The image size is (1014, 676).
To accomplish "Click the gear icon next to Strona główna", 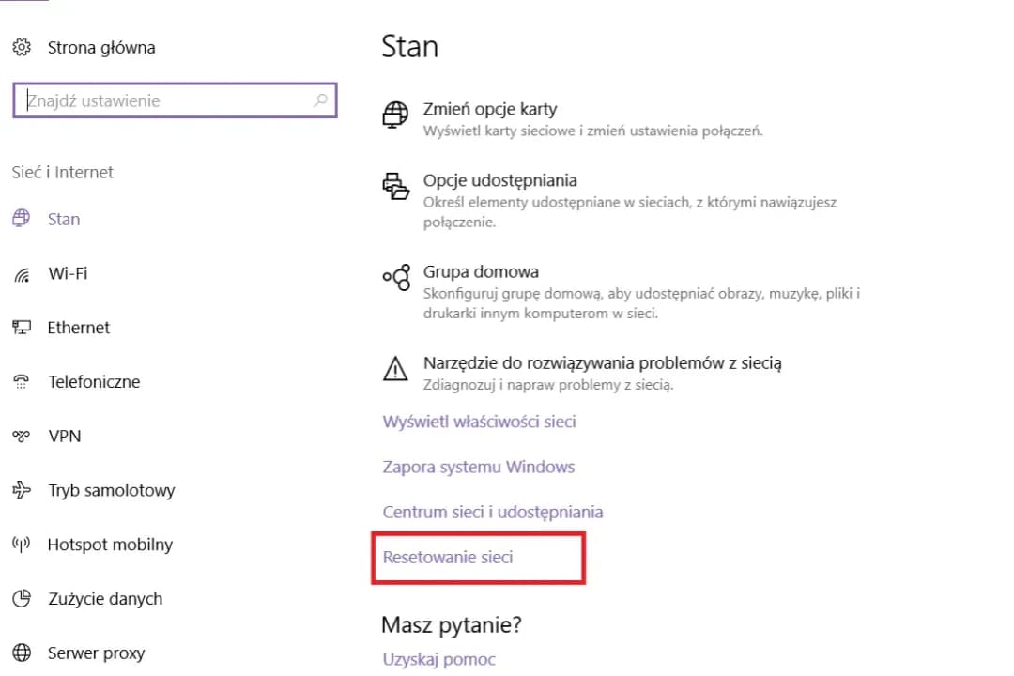I will (21, 47).
